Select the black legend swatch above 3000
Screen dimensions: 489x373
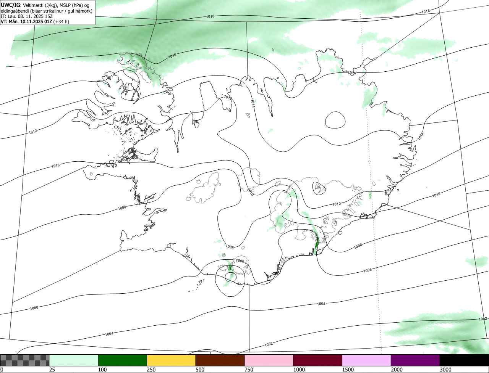(x=464, y=360)
